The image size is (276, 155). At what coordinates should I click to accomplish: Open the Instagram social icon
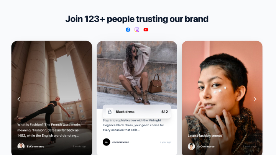tap(137, 30)
